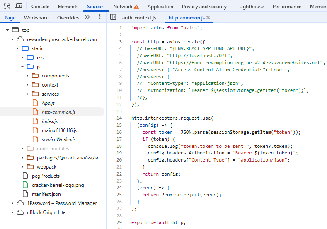This screenshot has height=229, width=327.
Task: Expand the components folder arrow
Action: pyautogui.click(x=27, y=76)
